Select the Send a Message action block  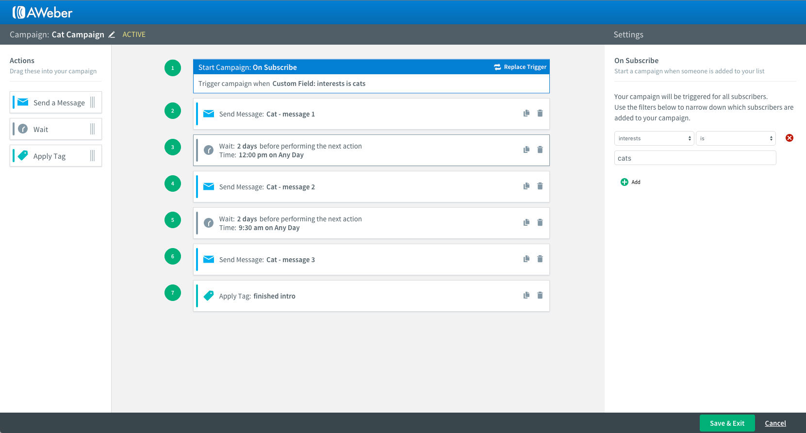click(56, 102)
